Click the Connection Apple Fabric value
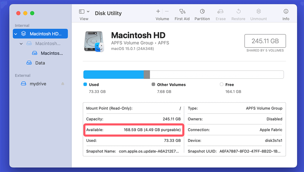The image size is (304, 172). (x=271, y=130)
